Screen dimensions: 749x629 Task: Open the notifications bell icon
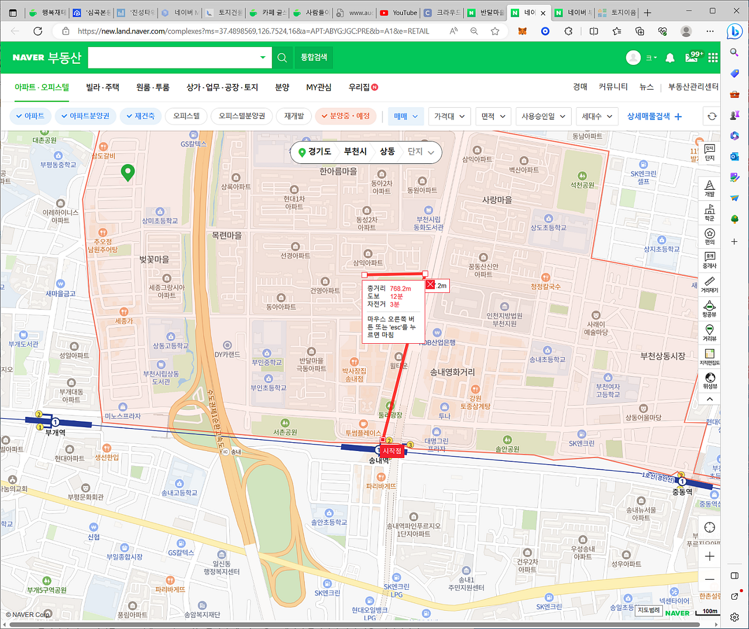pyautogui.click(x=670, y=57)
